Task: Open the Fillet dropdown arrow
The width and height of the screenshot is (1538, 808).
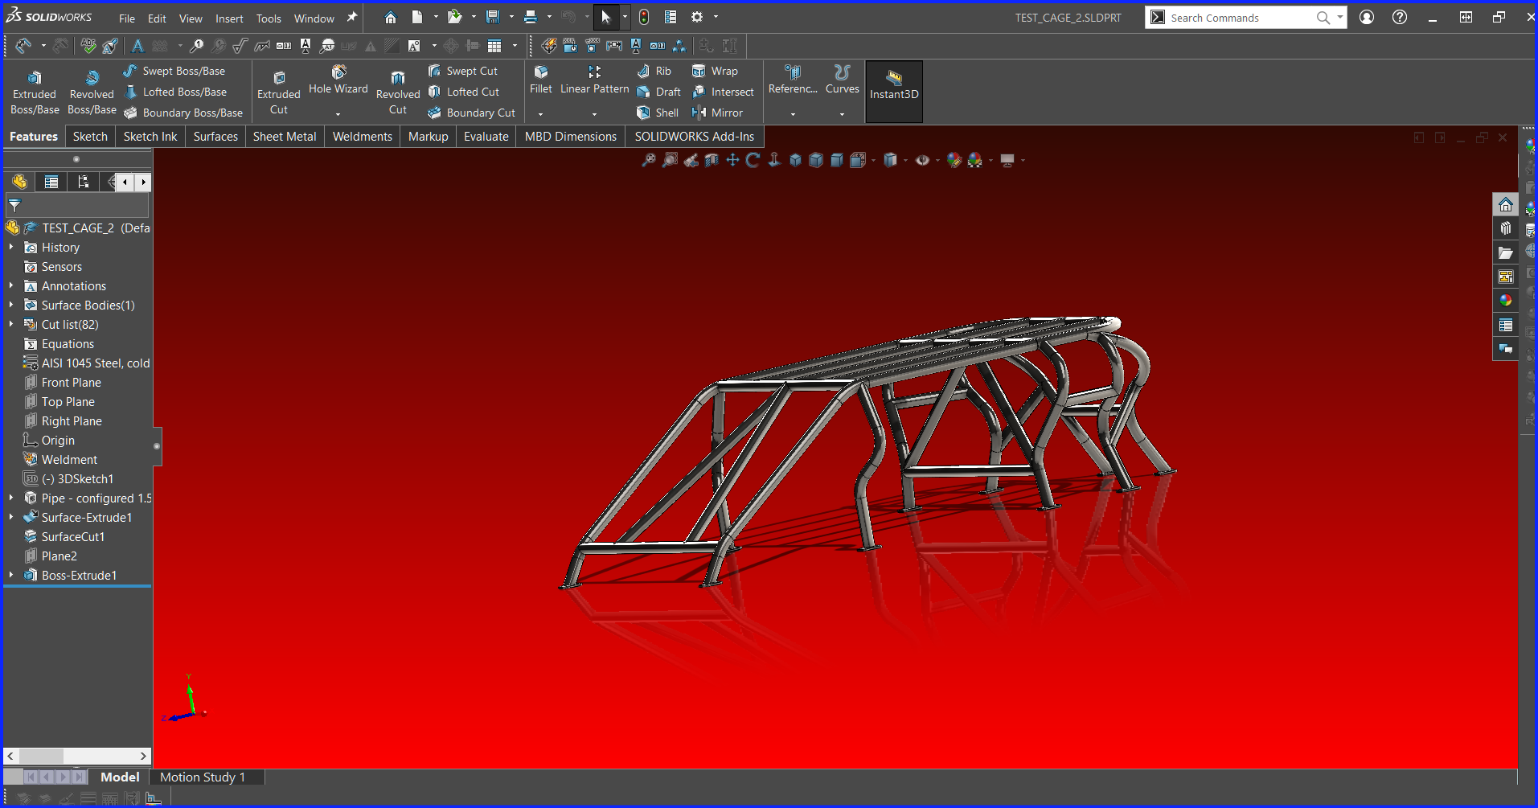Action: 541,114
